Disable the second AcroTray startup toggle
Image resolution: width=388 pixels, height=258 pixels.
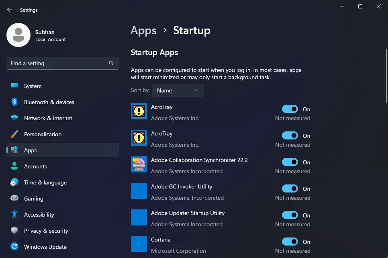pyautogui.click(x=290, y=135)
